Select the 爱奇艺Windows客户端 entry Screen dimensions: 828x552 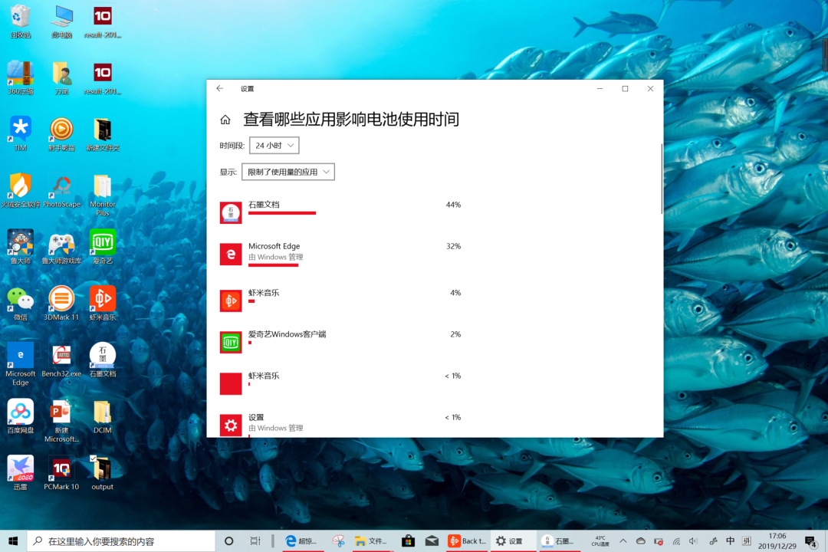[x=340, y=341]
